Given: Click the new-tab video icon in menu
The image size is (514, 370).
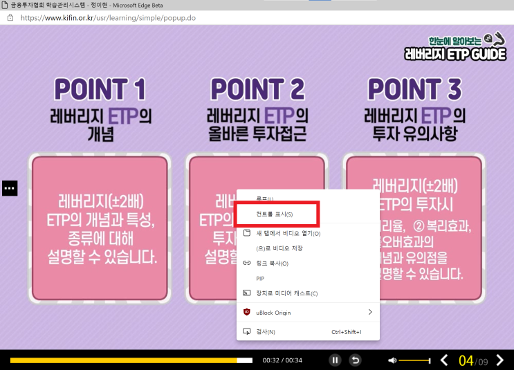Looking at the screenshot, I should [246, 232].
